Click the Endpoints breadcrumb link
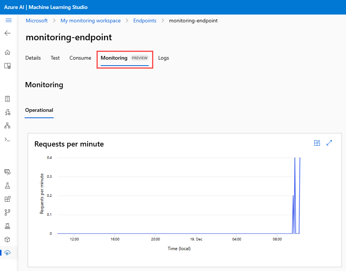Image resolution: width=346 pixels, height=271 pixels. click(x=145, y=21)
